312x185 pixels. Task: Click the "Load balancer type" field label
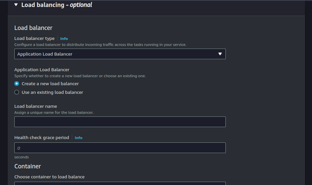click(34, 39)
